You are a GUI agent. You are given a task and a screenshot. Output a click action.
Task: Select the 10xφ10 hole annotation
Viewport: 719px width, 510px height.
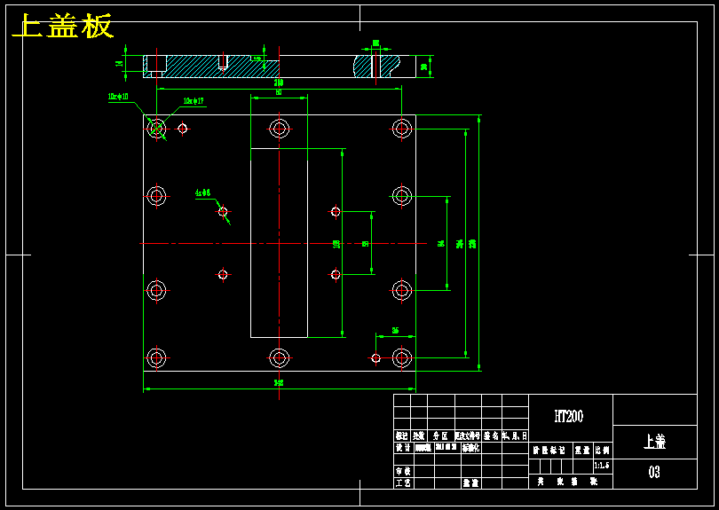[118, 97]
